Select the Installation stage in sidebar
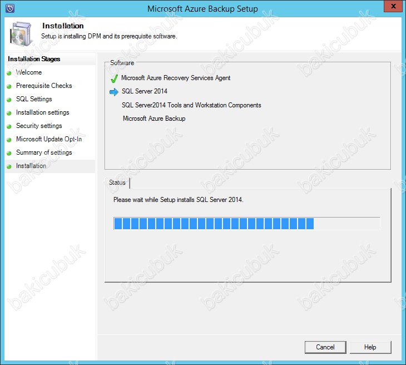The height and width of the screenshot is (365, 406). [31, 166]
